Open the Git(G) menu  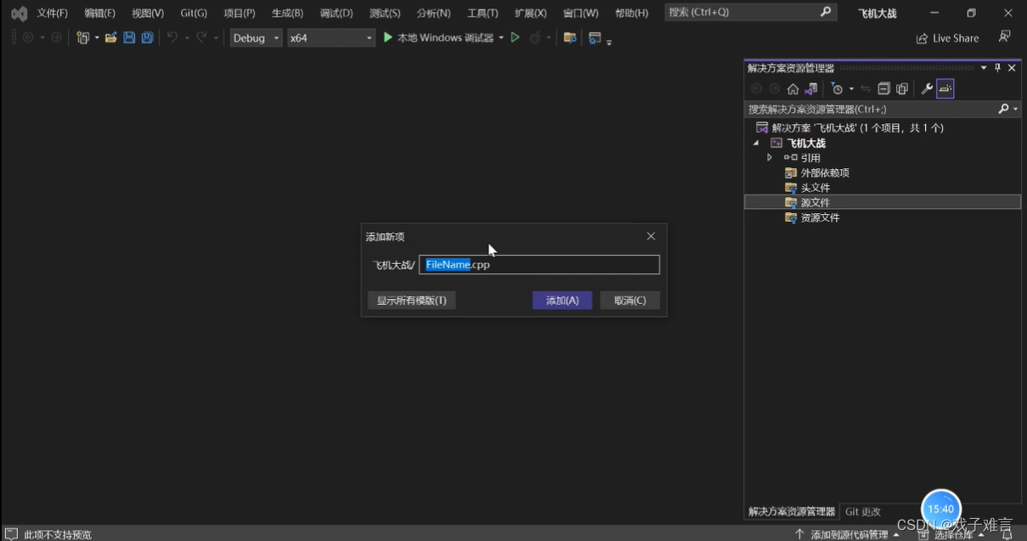pyautogui.click(x=194, y=14)
